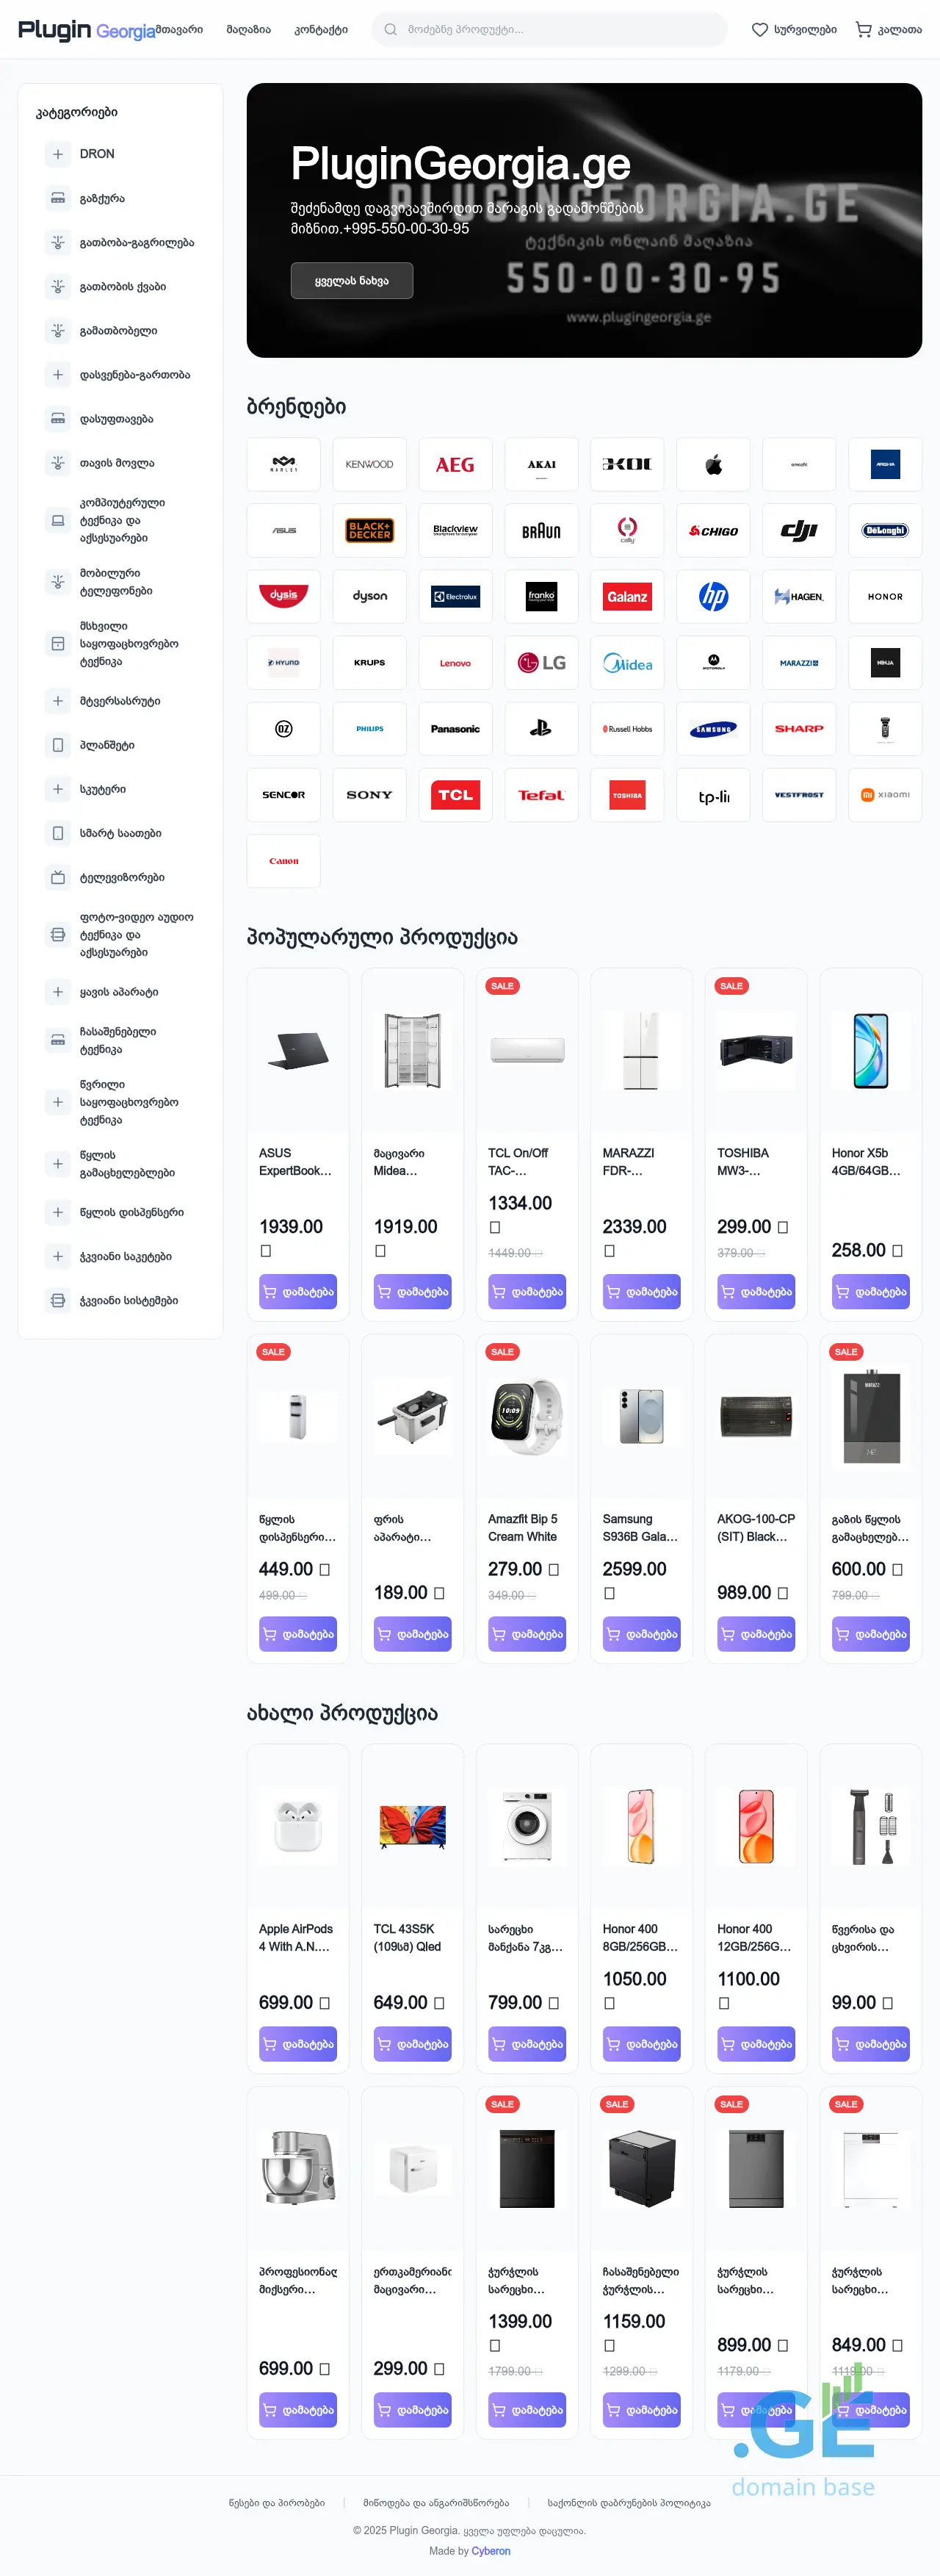The height and width of the screenshot is (2576, 940).
Task: Expand the დასვენება-გართობა category
Action: [58, 375]
